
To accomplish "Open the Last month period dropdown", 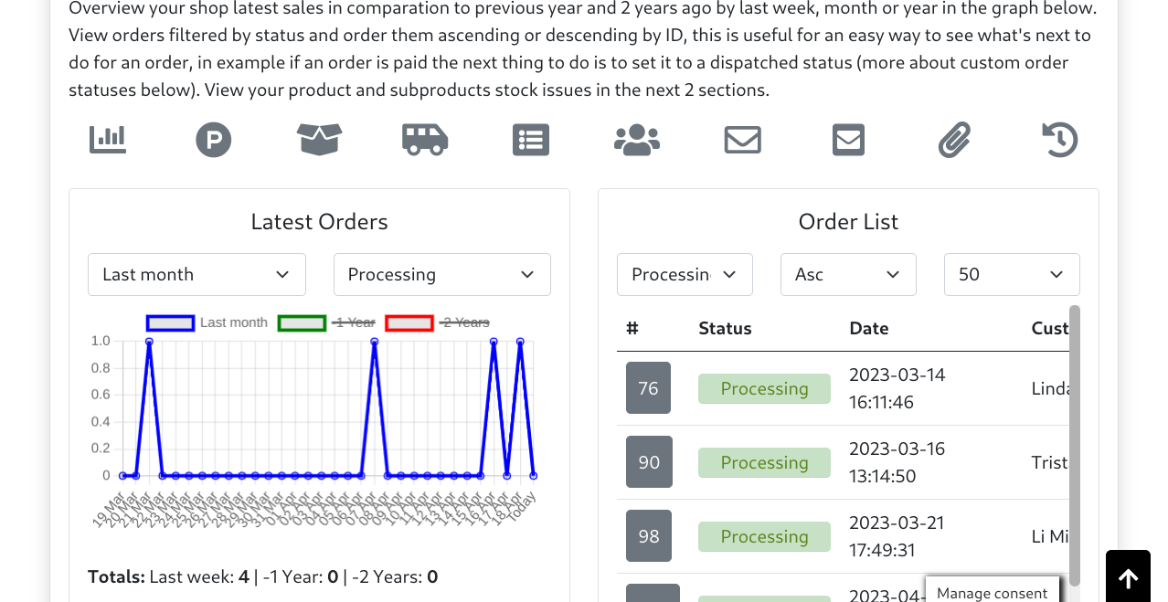I will click(x=196, y=274).
